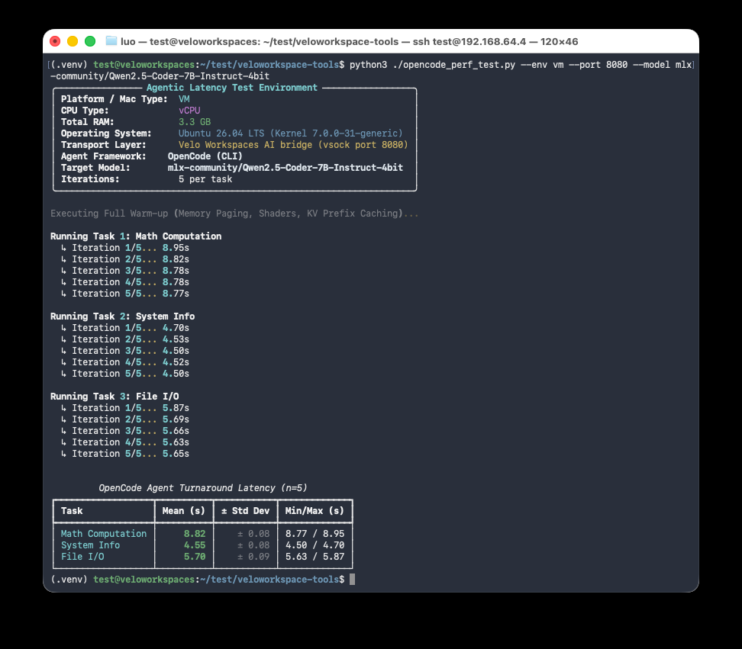Click the cursor at the final shell prompt

352,579
